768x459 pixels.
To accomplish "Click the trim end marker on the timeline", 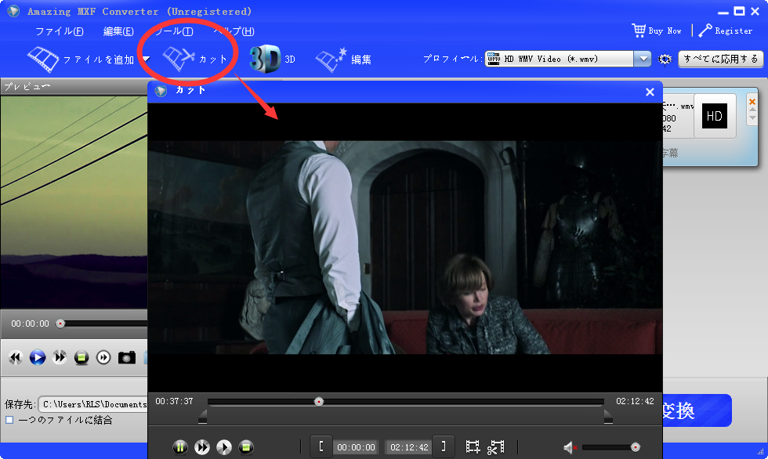I will (x=608, y=417).
